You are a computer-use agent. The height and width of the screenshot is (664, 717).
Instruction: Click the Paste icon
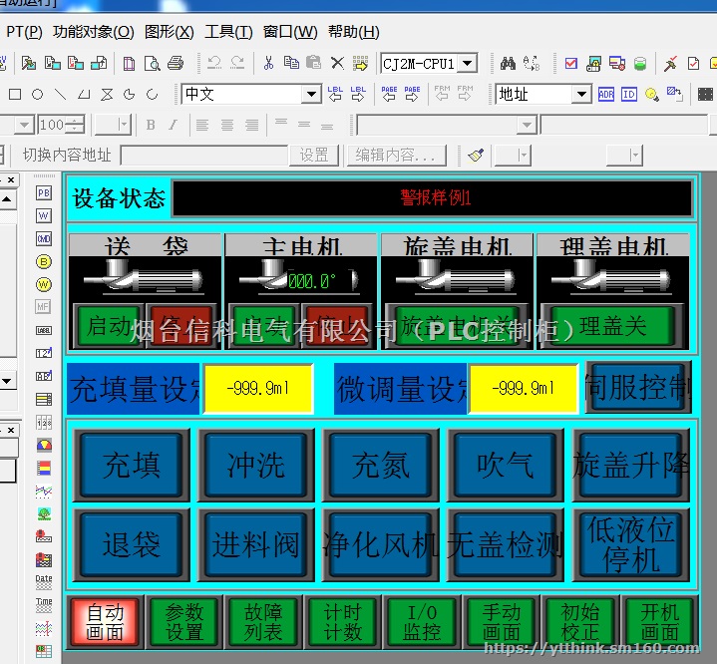click(314, 62)
